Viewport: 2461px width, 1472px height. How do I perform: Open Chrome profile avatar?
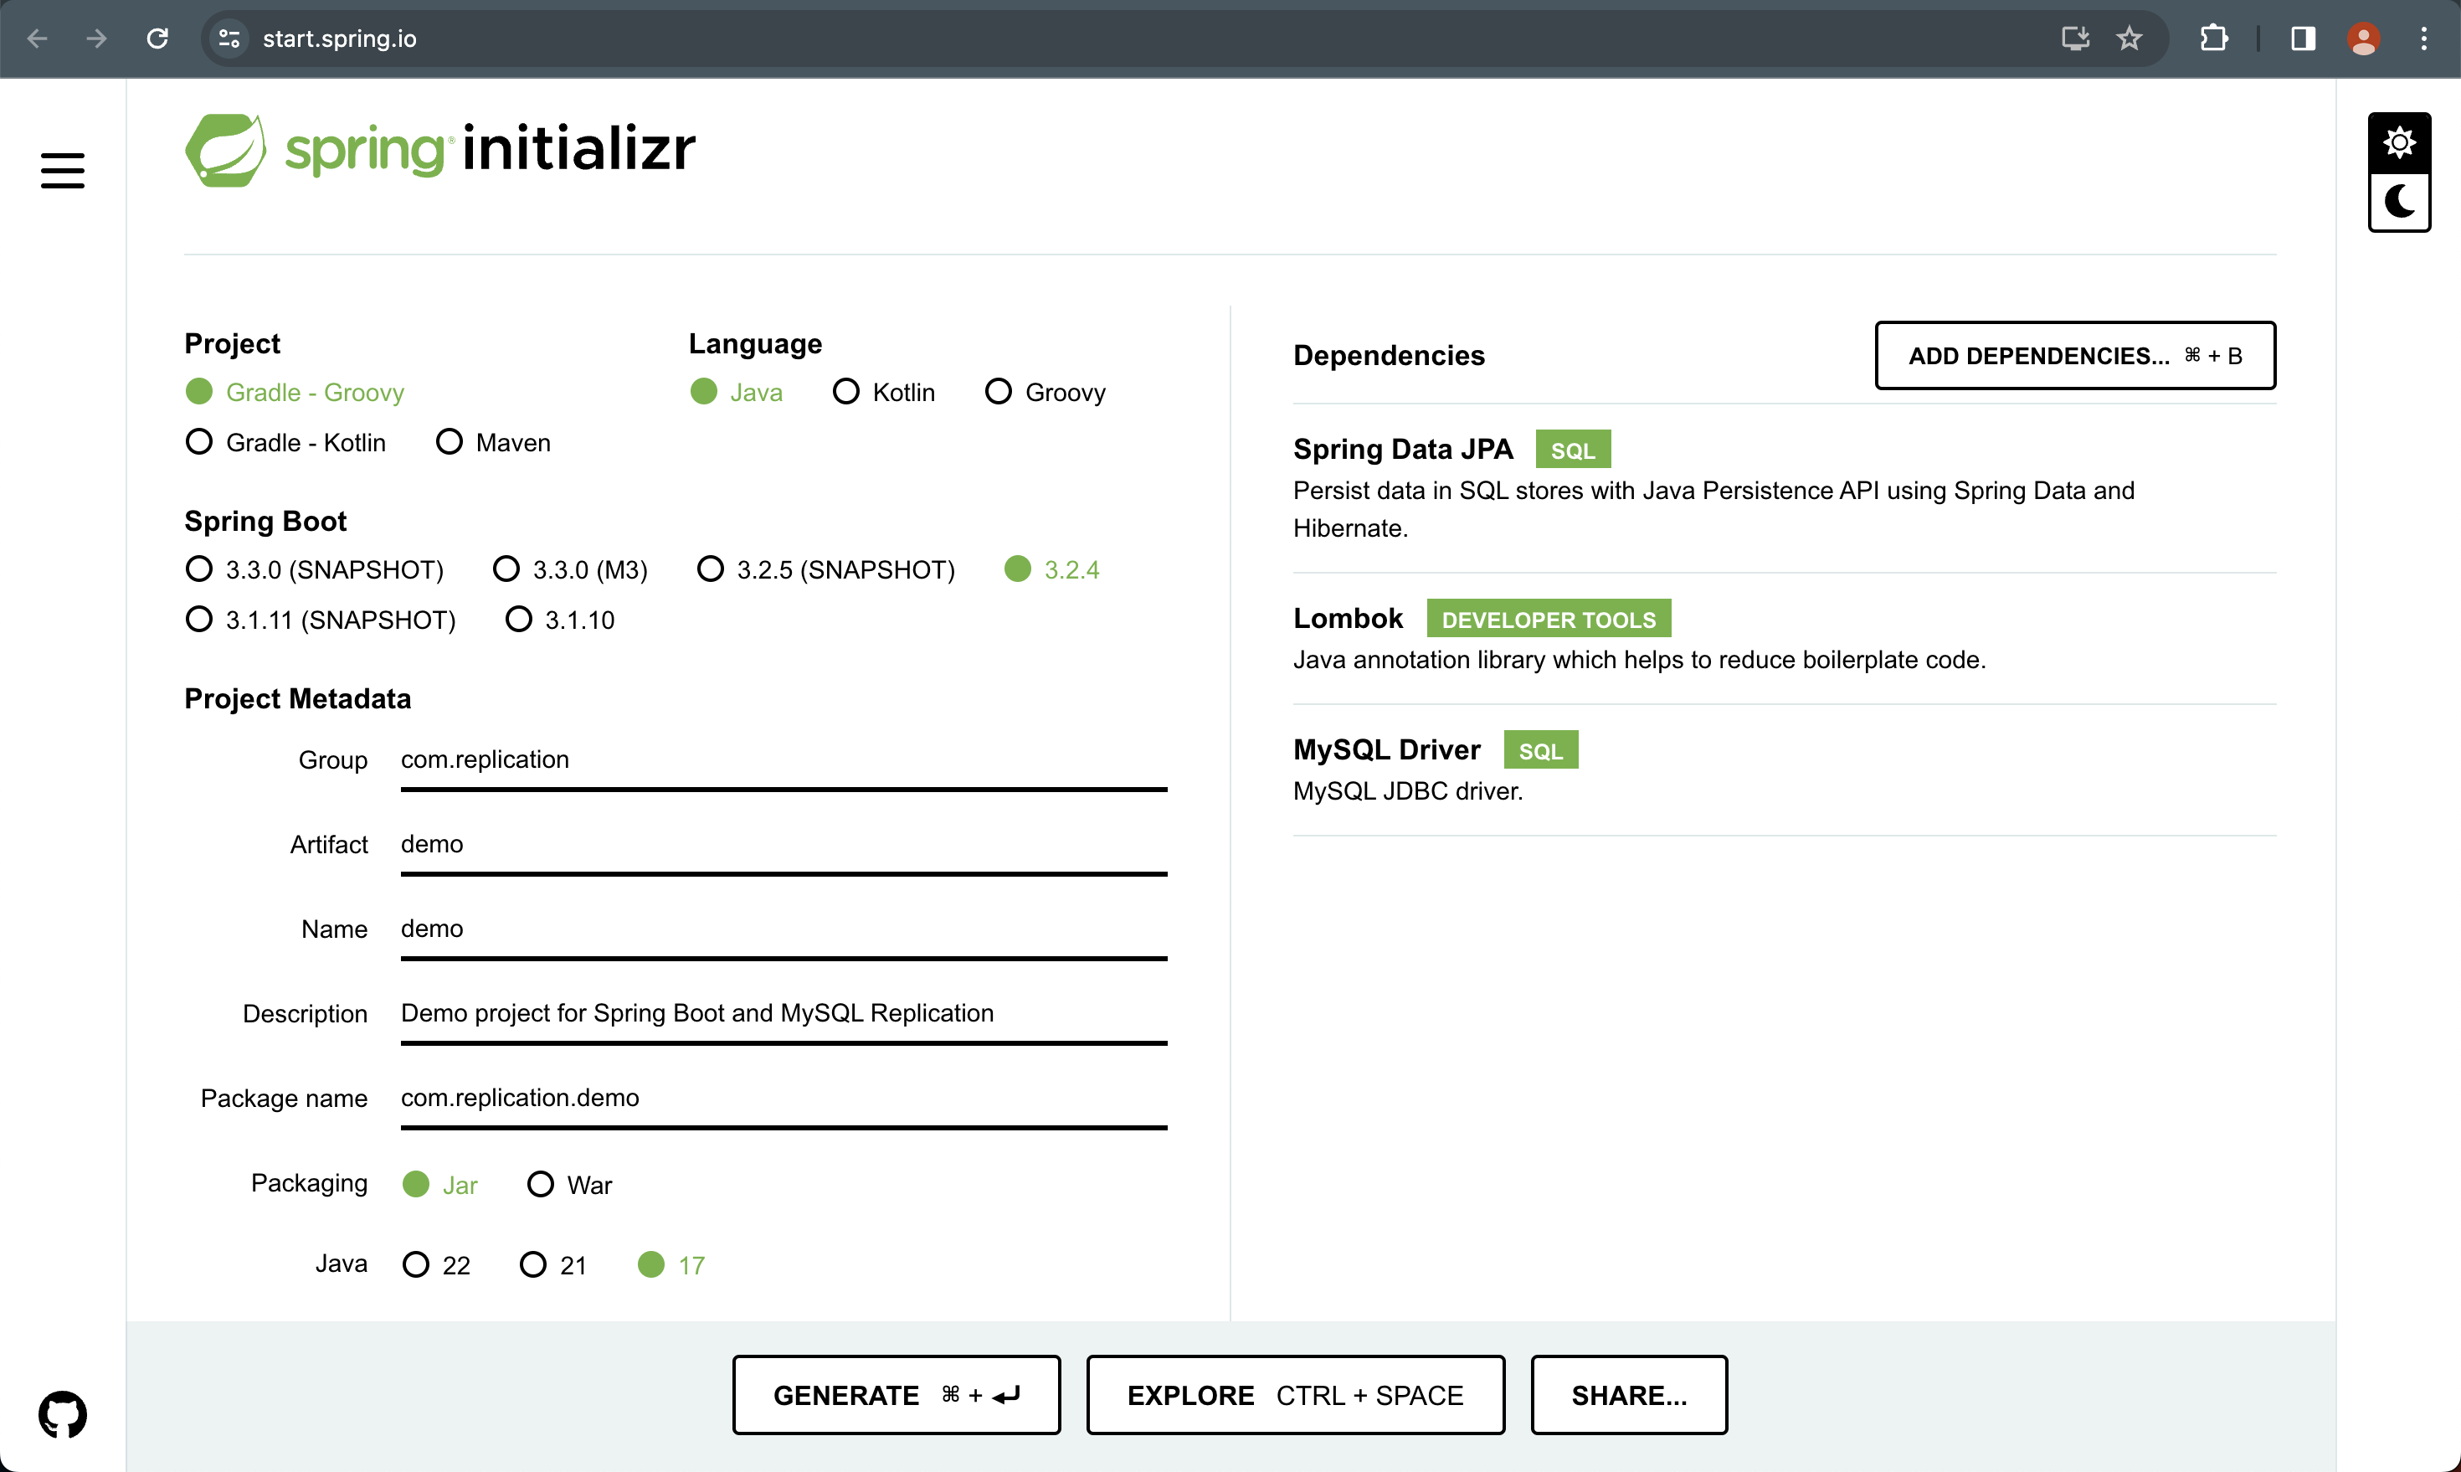click(2363, 39)
